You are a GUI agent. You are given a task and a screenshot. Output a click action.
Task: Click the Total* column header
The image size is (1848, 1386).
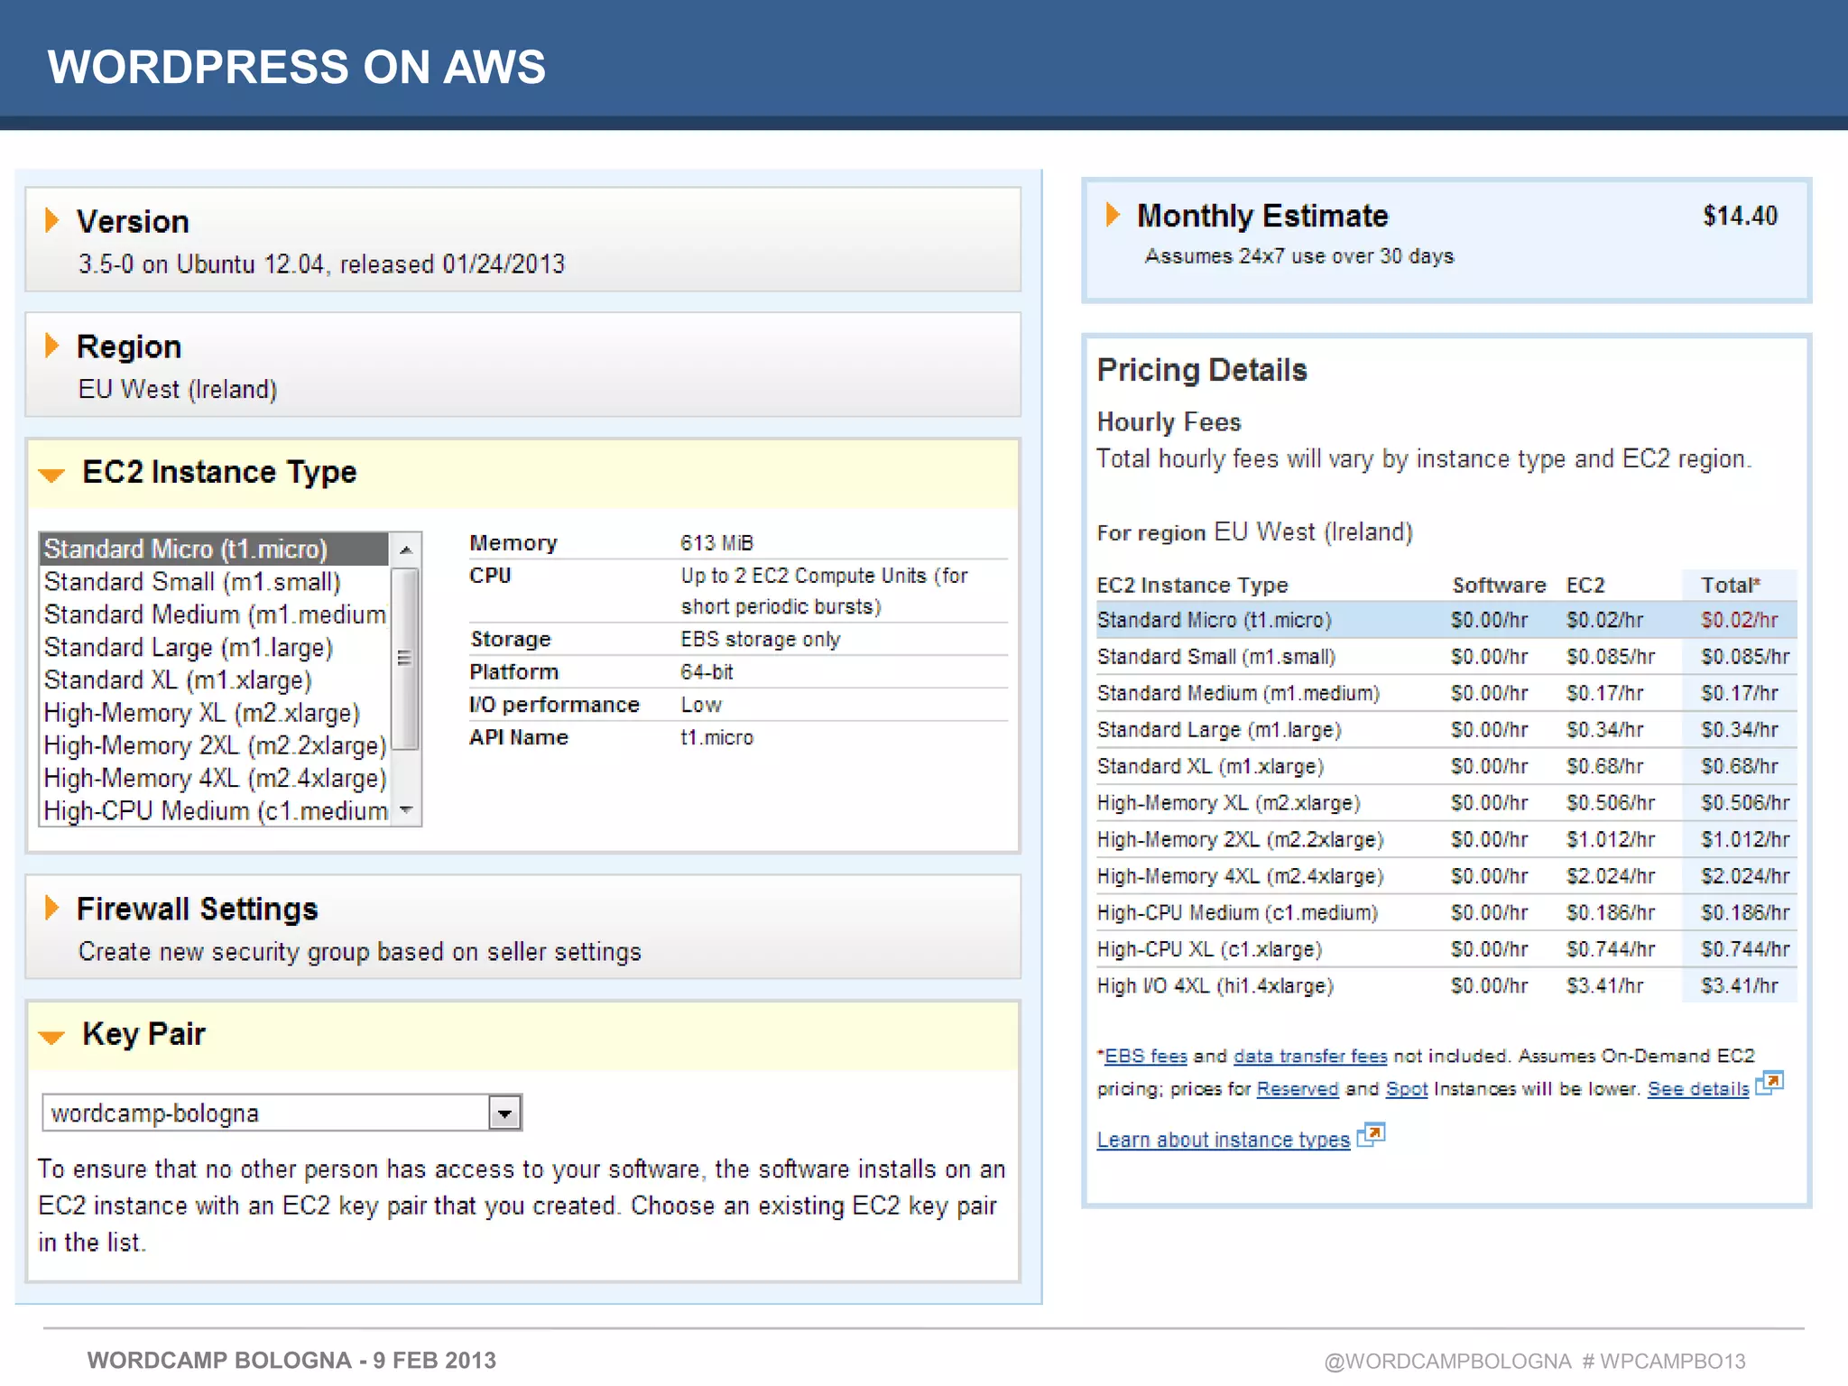[1731, 585]
